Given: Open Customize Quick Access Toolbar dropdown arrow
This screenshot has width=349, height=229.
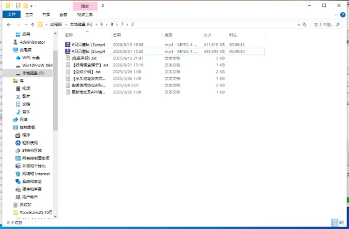Looking at the screenshot, I should coord(31,6).
